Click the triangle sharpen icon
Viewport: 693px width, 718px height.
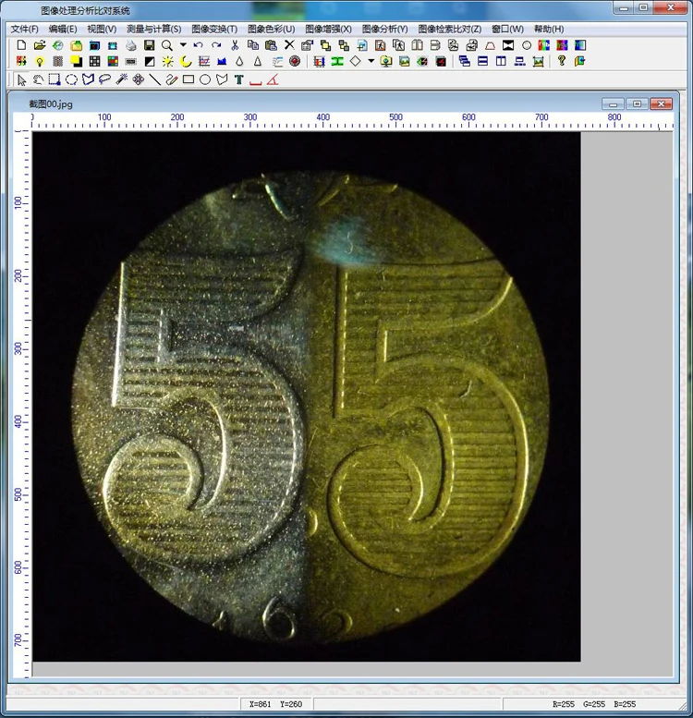point(258,61)
